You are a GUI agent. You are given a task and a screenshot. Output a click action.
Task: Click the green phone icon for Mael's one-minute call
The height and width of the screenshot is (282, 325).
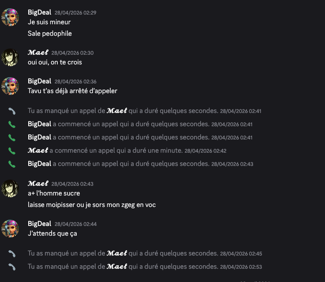point(12,151)
